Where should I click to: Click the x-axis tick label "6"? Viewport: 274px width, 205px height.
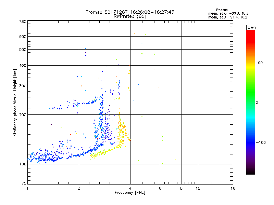[x=160, y=188]
